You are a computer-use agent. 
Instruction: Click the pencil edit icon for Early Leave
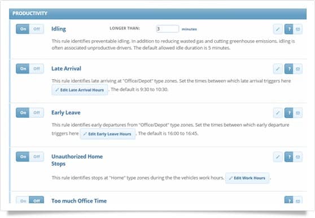(278, 113)
